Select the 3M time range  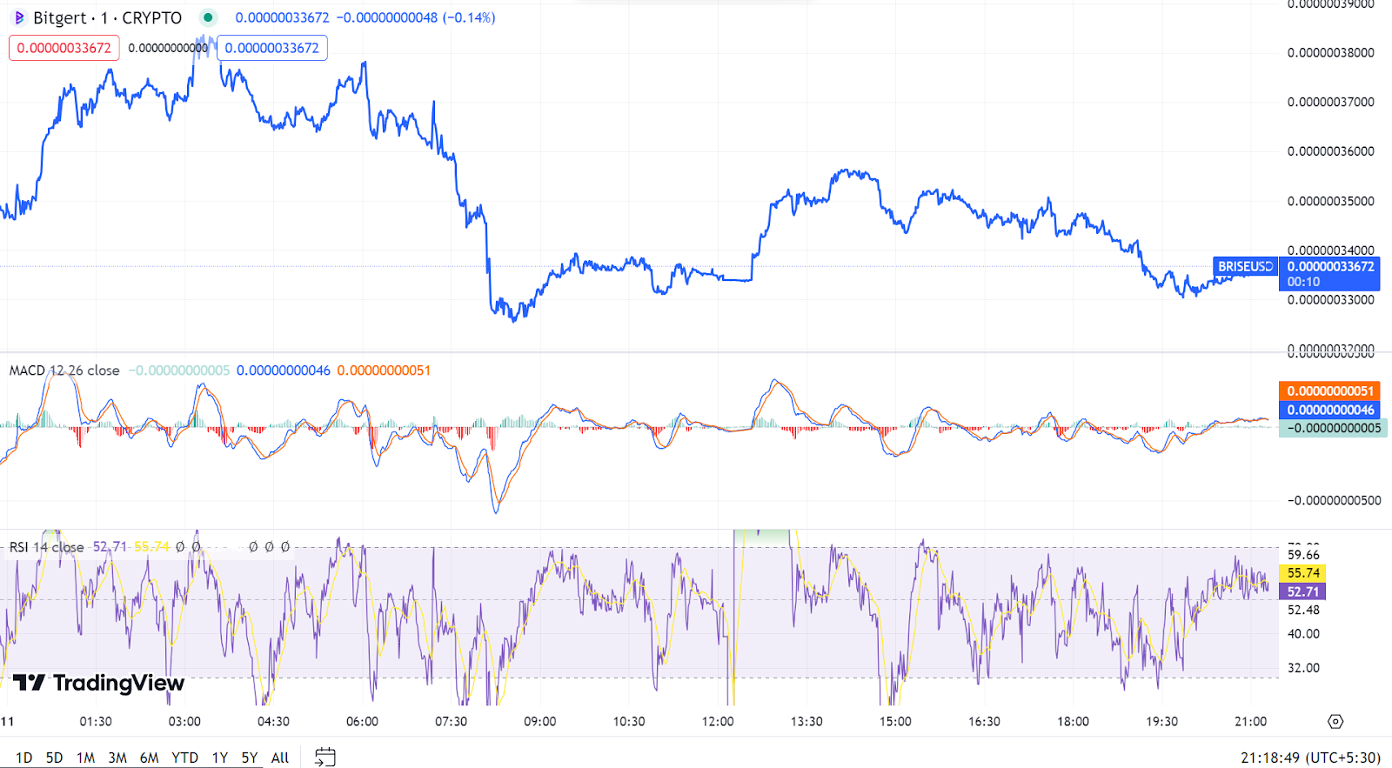coord(117,758)
